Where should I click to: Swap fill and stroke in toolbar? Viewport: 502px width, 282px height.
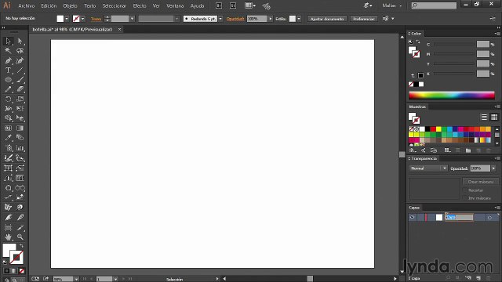[x=21, y=246]
